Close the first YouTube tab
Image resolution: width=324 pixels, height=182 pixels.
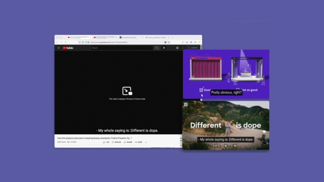[91, 37]
